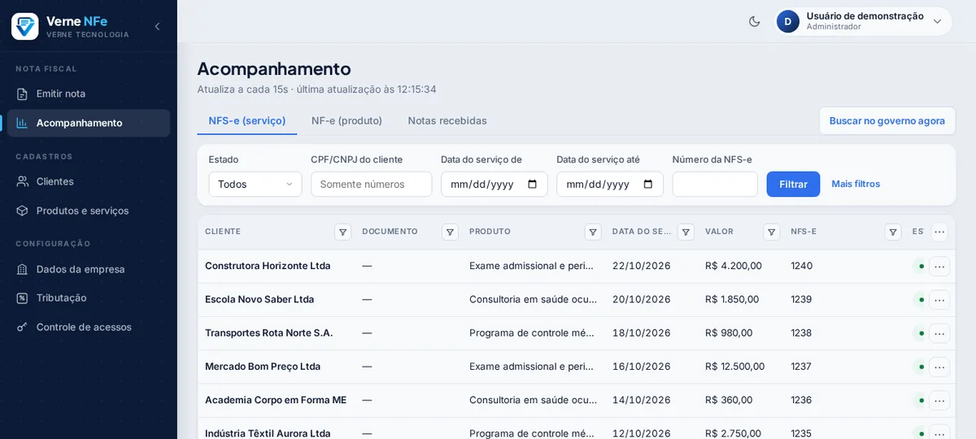This screenshot has width=976, height=439.
Task: Switch to the Notas recebidas tab
Action: pos(447,120)
